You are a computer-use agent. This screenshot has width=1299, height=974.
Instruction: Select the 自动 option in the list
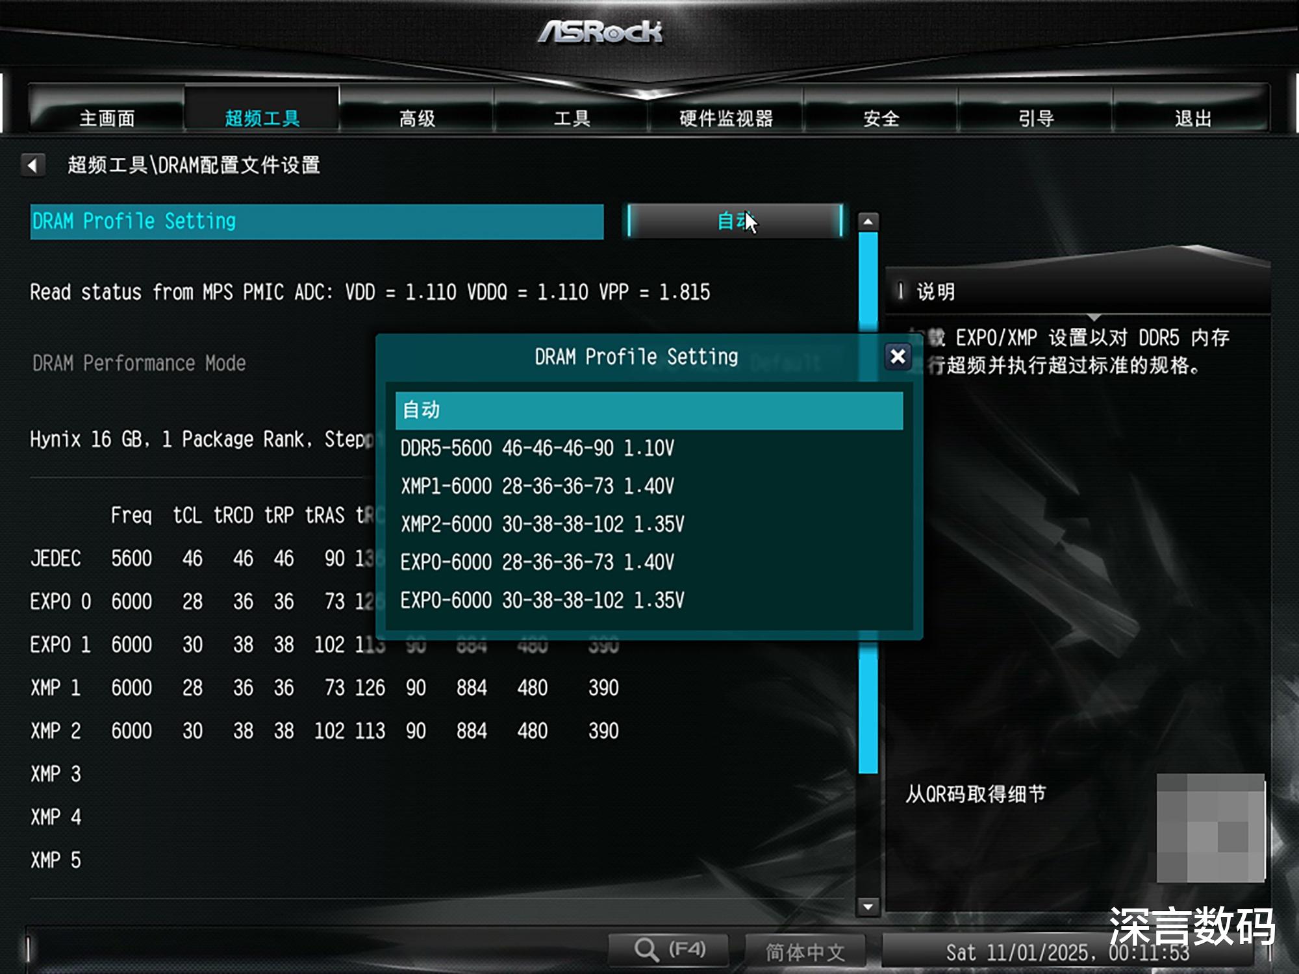point(649,410)
